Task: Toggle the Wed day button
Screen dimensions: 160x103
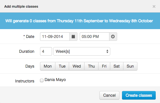Action: 77,66
